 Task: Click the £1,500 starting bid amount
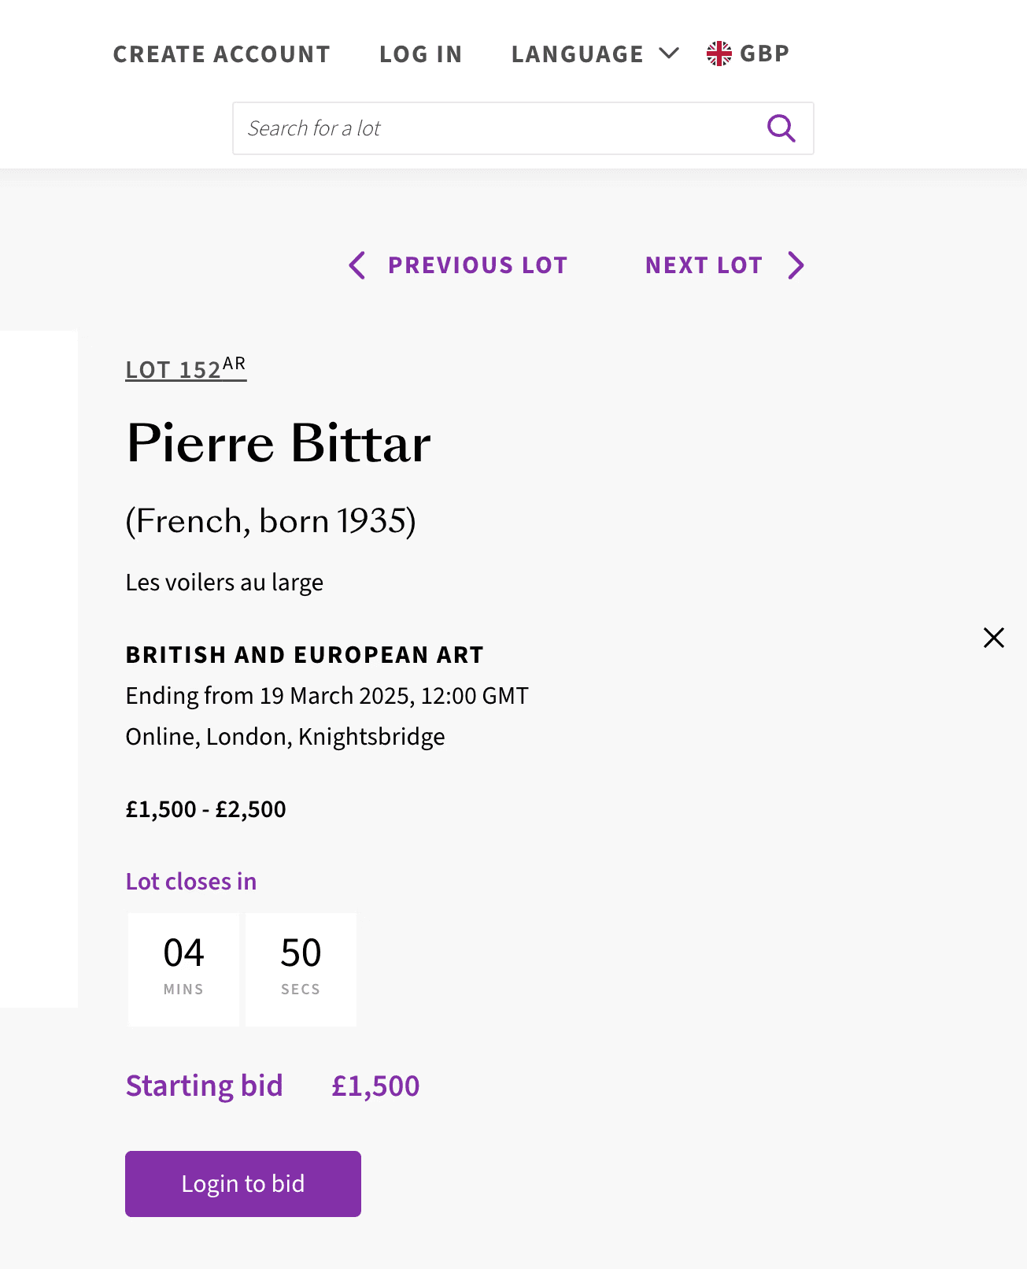375,1086
